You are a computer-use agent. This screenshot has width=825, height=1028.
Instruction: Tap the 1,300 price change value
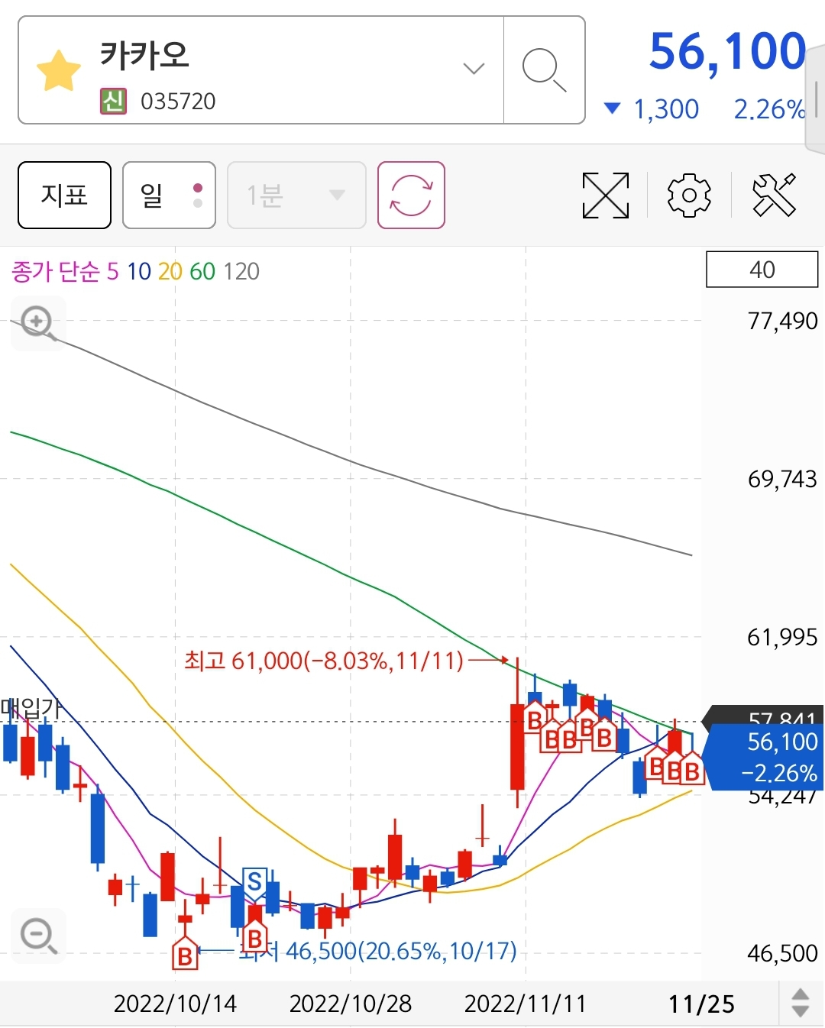(x=666, y=109)
